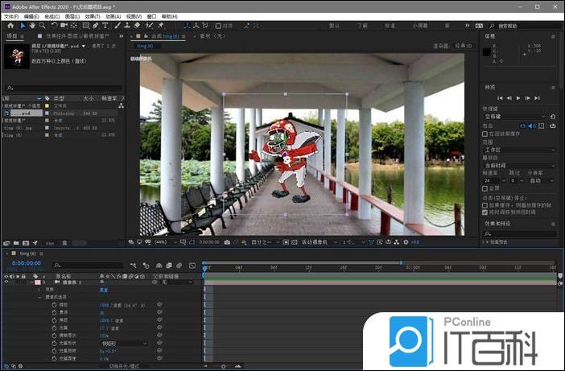This screenshot has width=565, height=371.
Task: Select the Horizontal Type tool
Action: pyautogui.click(x=105, y=26)
